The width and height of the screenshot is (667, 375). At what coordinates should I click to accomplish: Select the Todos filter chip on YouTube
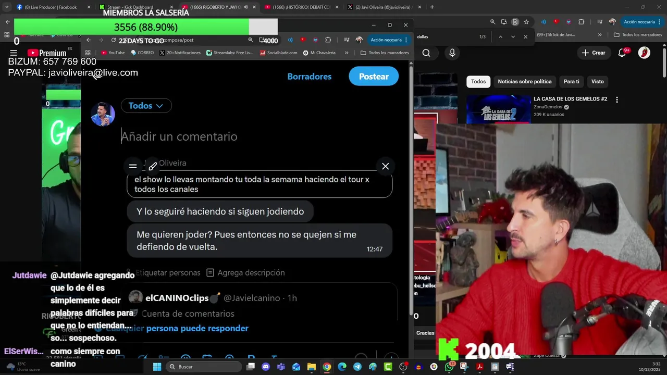tap(478, 81)
